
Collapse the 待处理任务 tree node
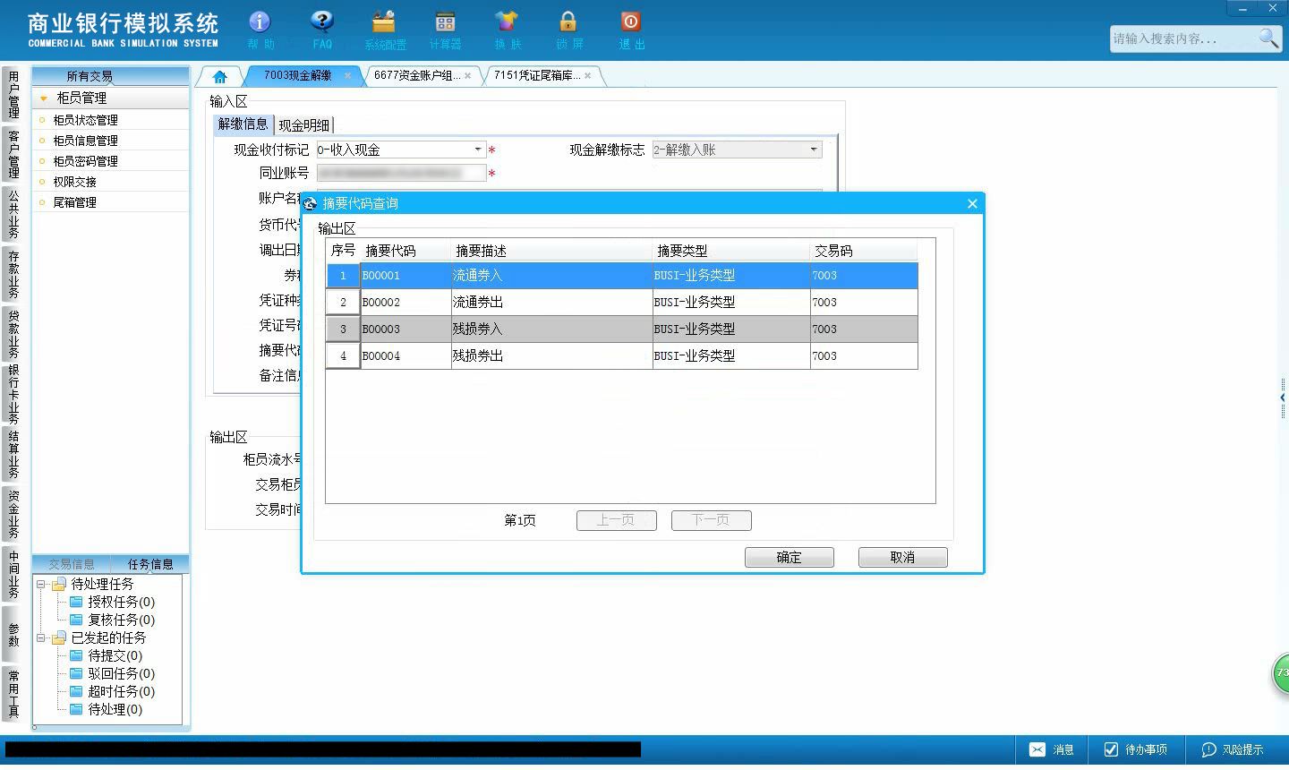click(x=40, y=584)
